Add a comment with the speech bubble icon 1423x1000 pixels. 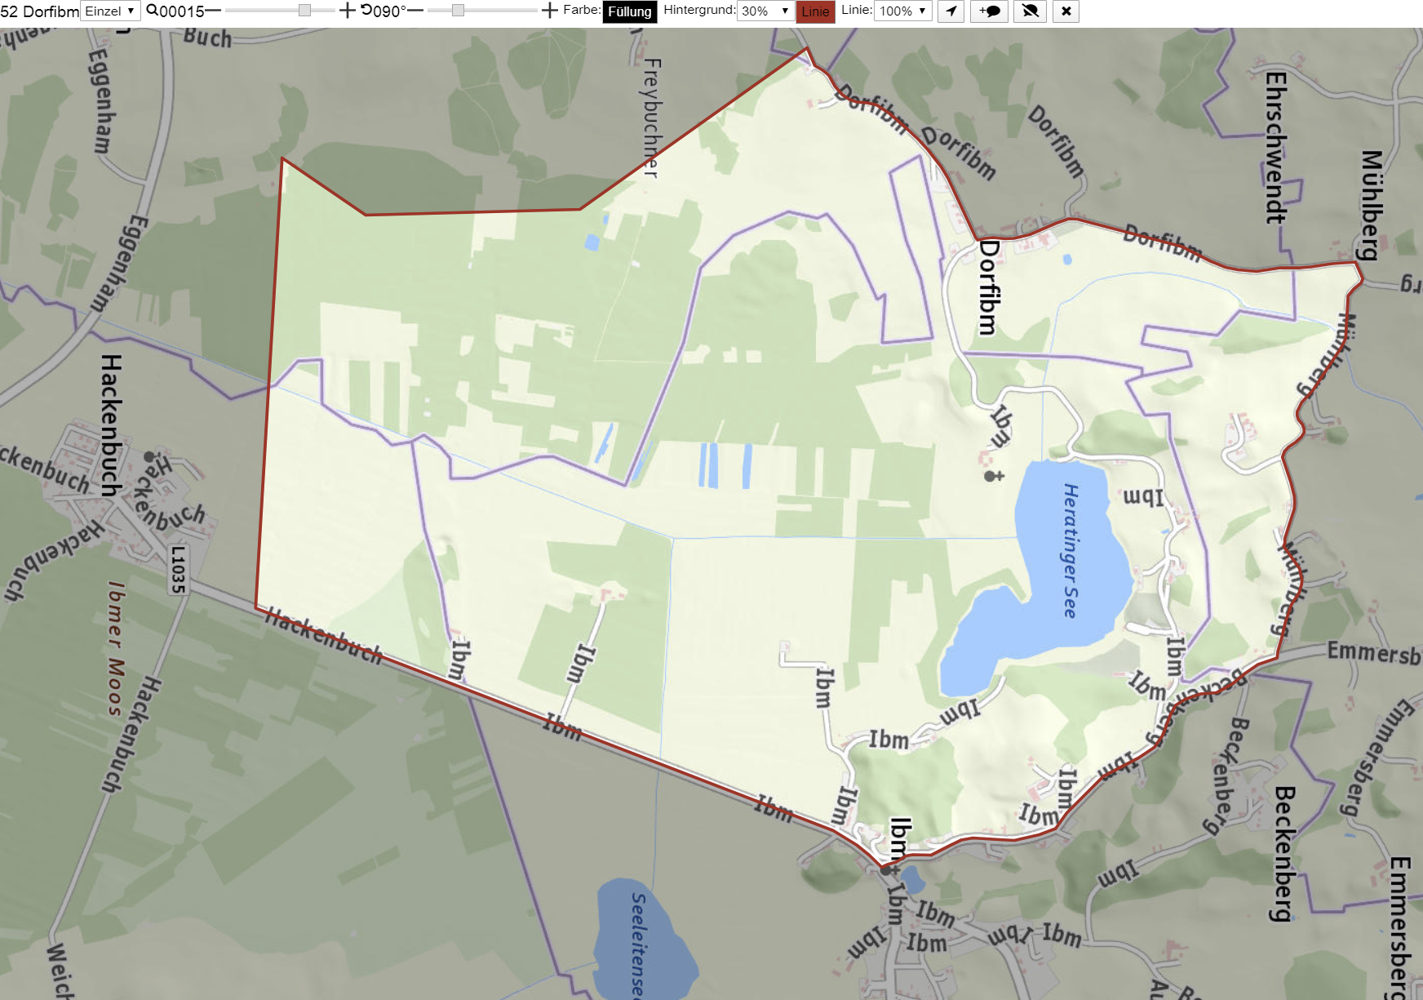(990, 11)
